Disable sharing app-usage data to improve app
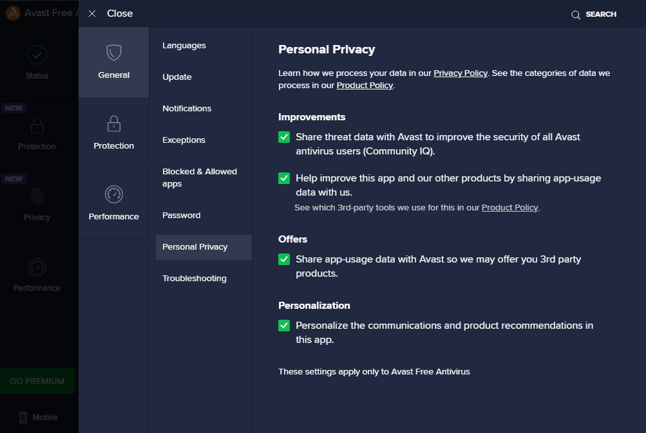The height and width of the screenshot is (433, 646). (284, 178)
